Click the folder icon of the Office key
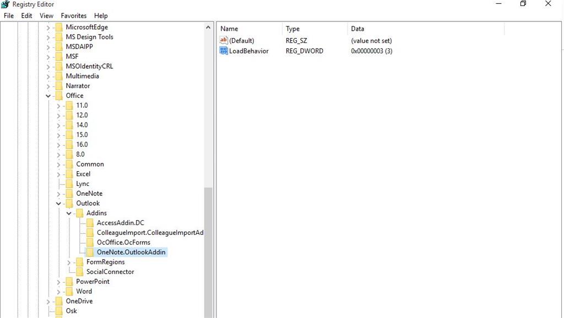The width and height of the screenshot is (564, 318). pos(59,96)
